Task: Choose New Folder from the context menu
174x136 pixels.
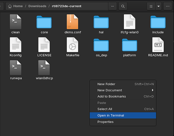Action: 123,84
